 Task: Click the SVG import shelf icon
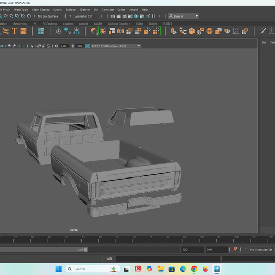(x=23, y=31)
